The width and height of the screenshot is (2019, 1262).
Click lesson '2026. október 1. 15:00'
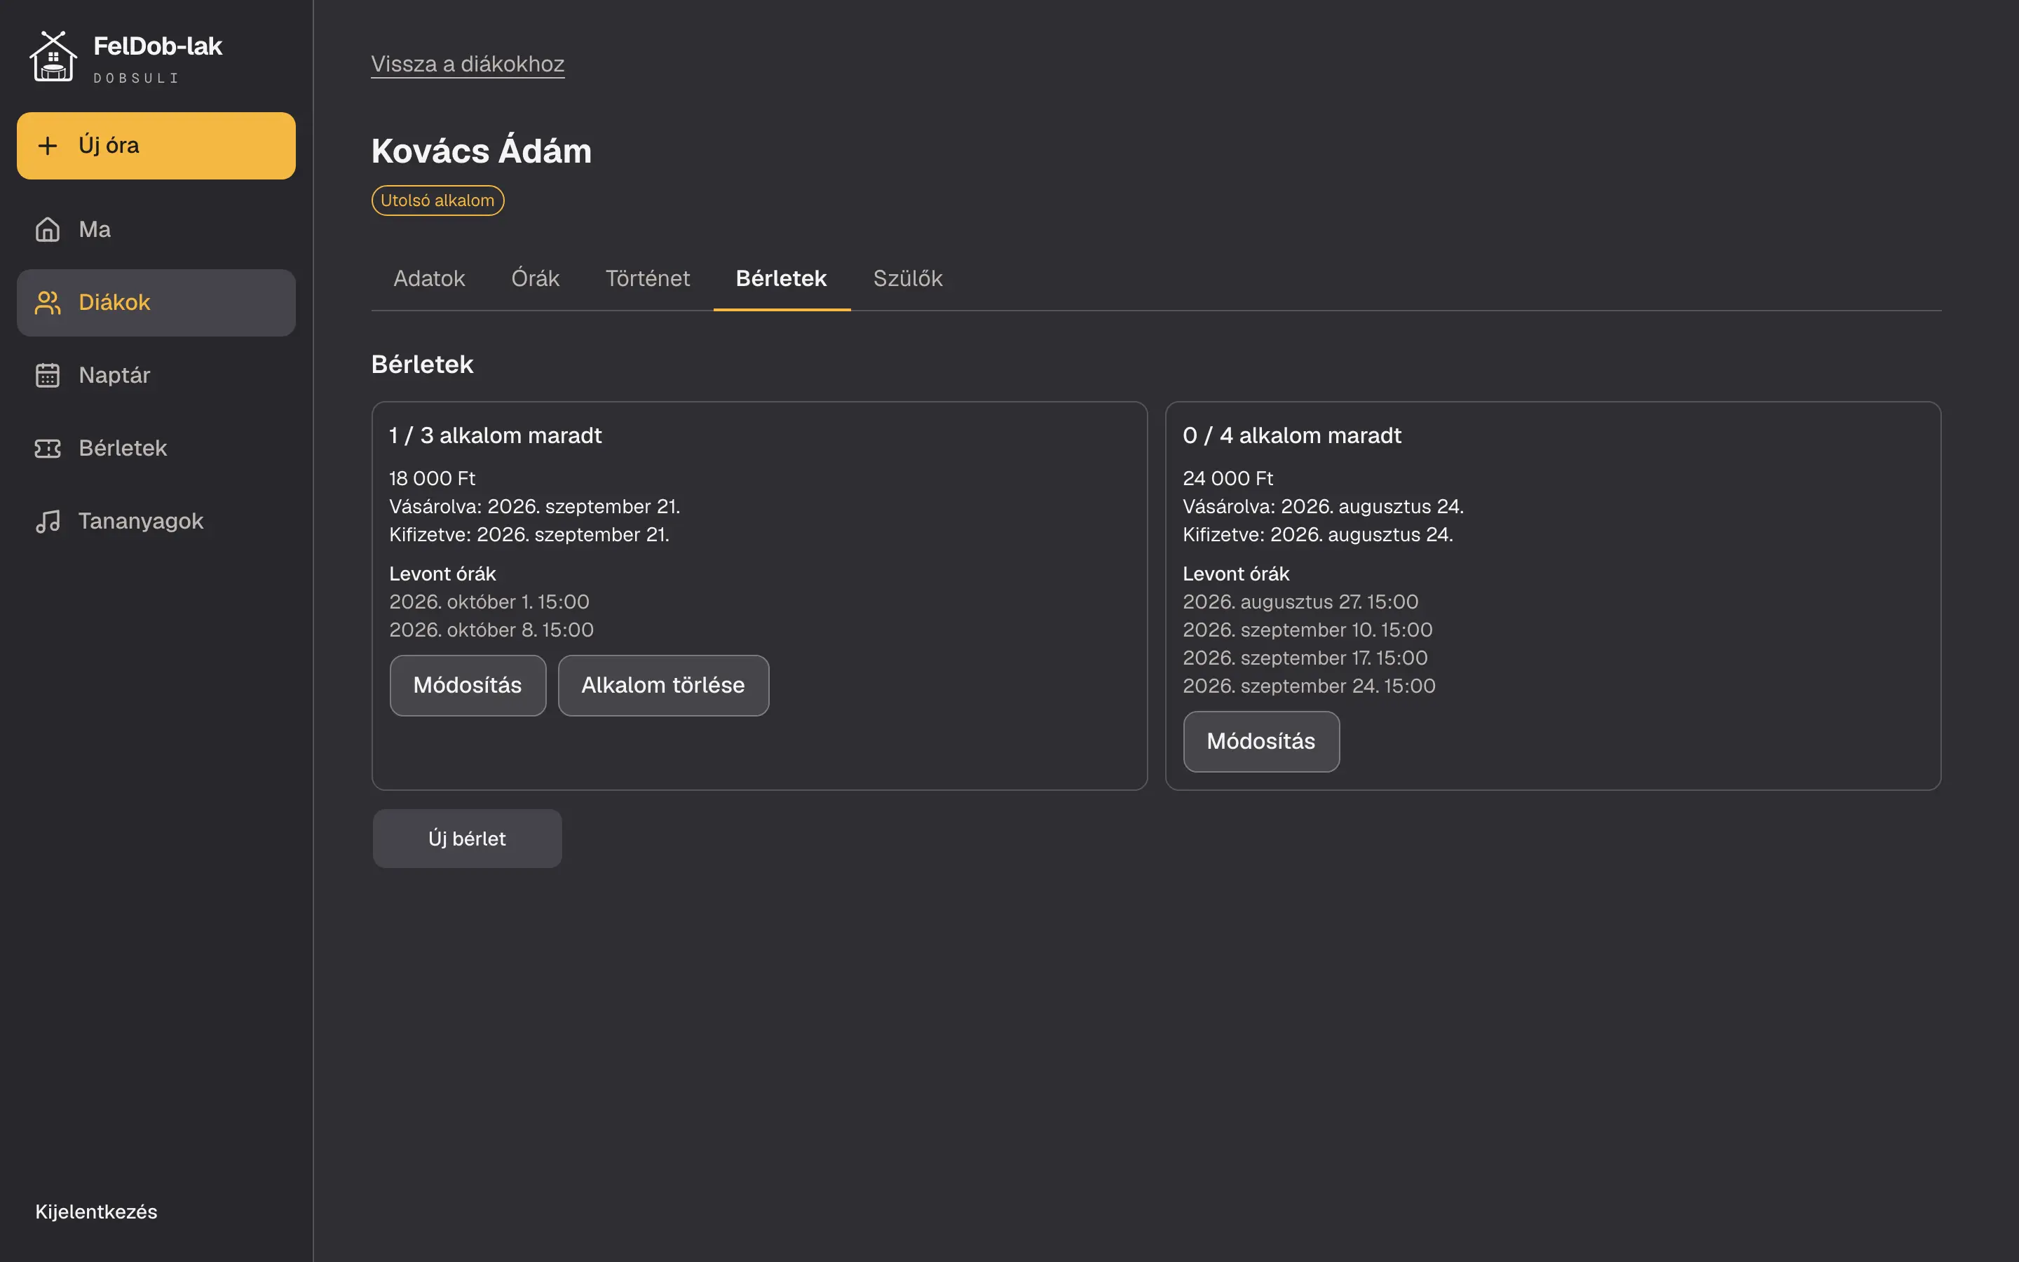coord(489,602)
